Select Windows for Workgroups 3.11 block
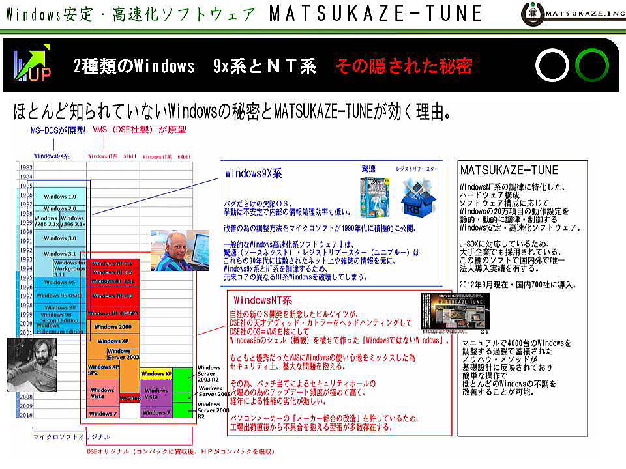 [70, 268]
